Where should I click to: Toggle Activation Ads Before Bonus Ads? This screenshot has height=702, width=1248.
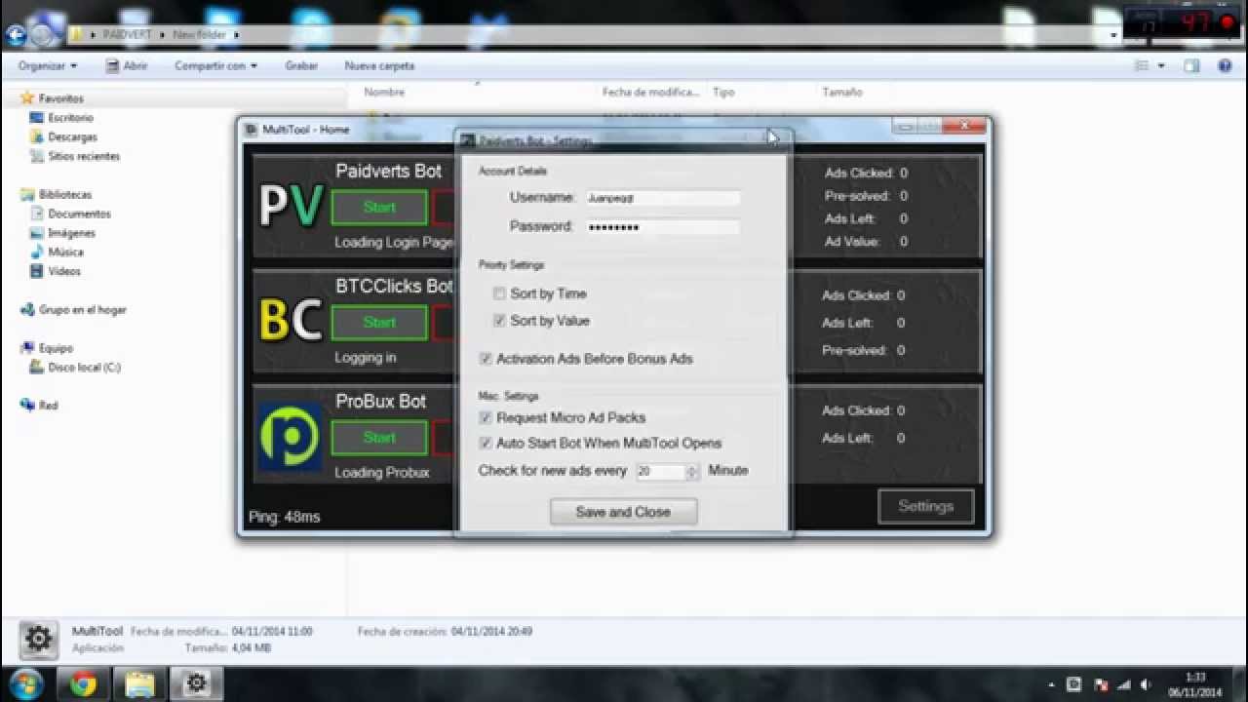486,359
